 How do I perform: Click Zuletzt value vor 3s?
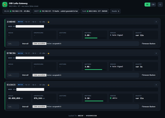coord(139,67)
